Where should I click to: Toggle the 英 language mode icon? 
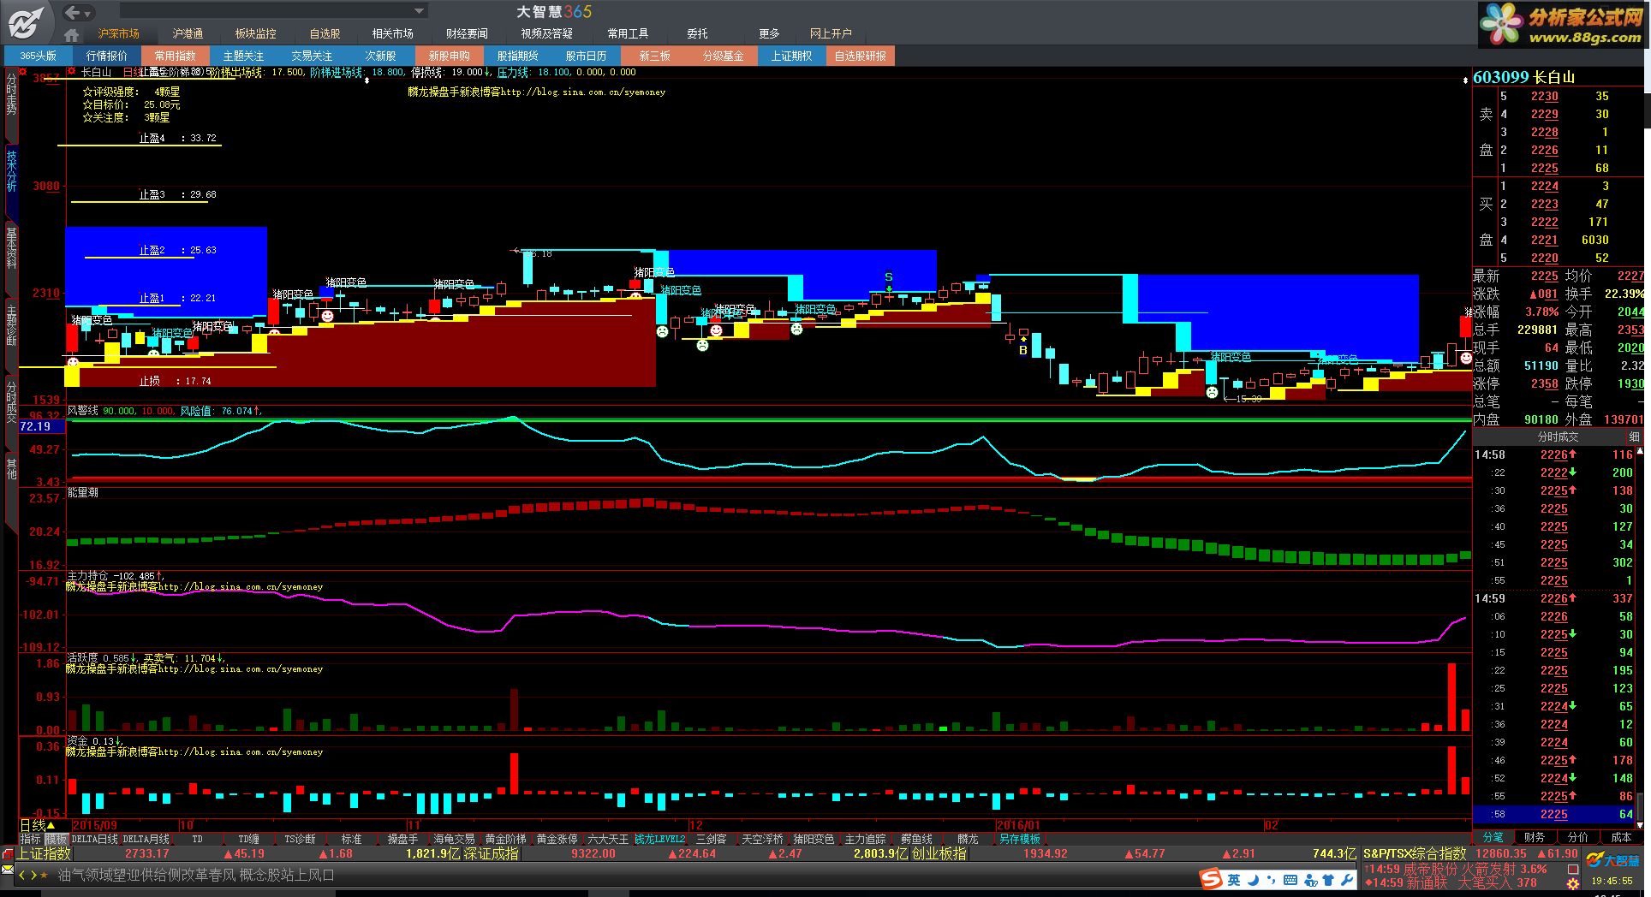[x=1234, y=880]
